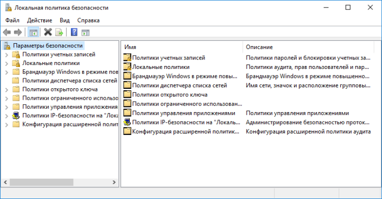Viewport: 382px width, 199px height.
Task: Select IP-безопасности icon in the right list
Action: 127,122
